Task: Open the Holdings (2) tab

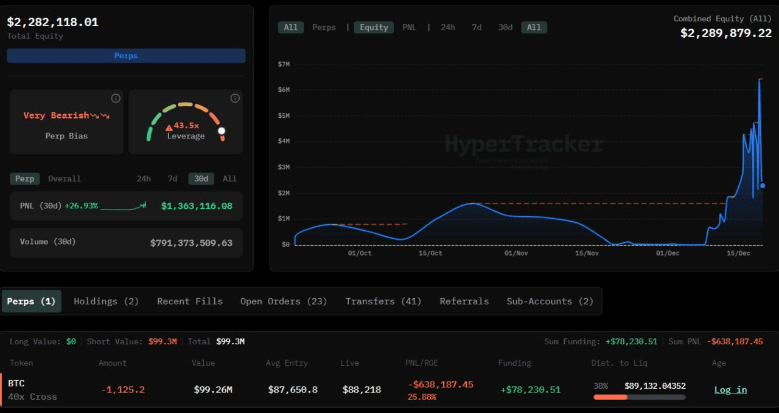Action: click(106, 301)
